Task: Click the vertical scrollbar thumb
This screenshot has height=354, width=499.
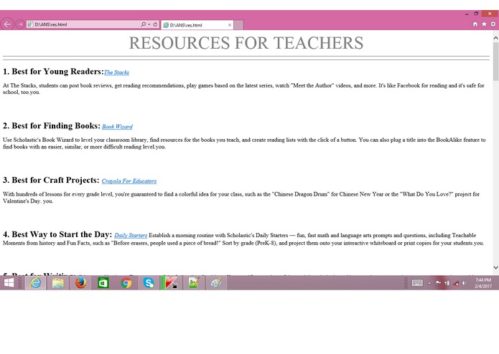Action: 496,61
